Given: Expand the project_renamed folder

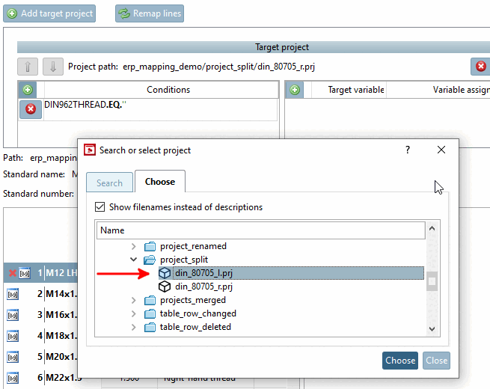Looking at the screenshot, I should pos(134,246).
